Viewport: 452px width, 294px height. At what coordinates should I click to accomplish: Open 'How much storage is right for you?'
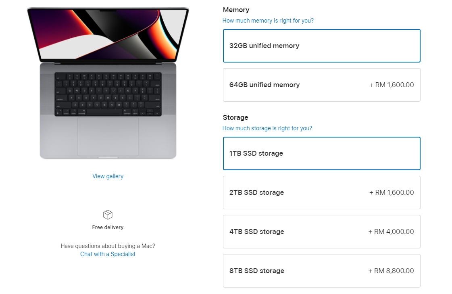click(x=267, y=128)
